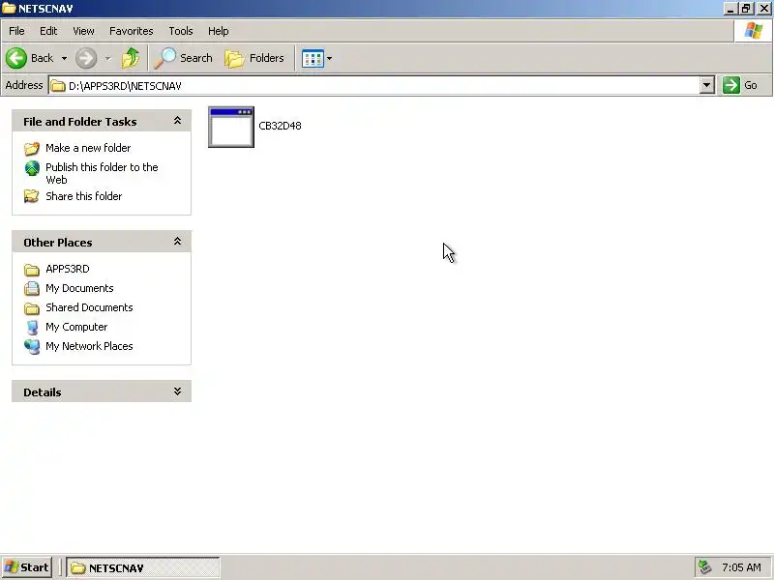Minimize the NETSCNAV window
Image resolution: width=774 pixels, height=580 pixels.
pyautogui.click(x=730, y=9)
